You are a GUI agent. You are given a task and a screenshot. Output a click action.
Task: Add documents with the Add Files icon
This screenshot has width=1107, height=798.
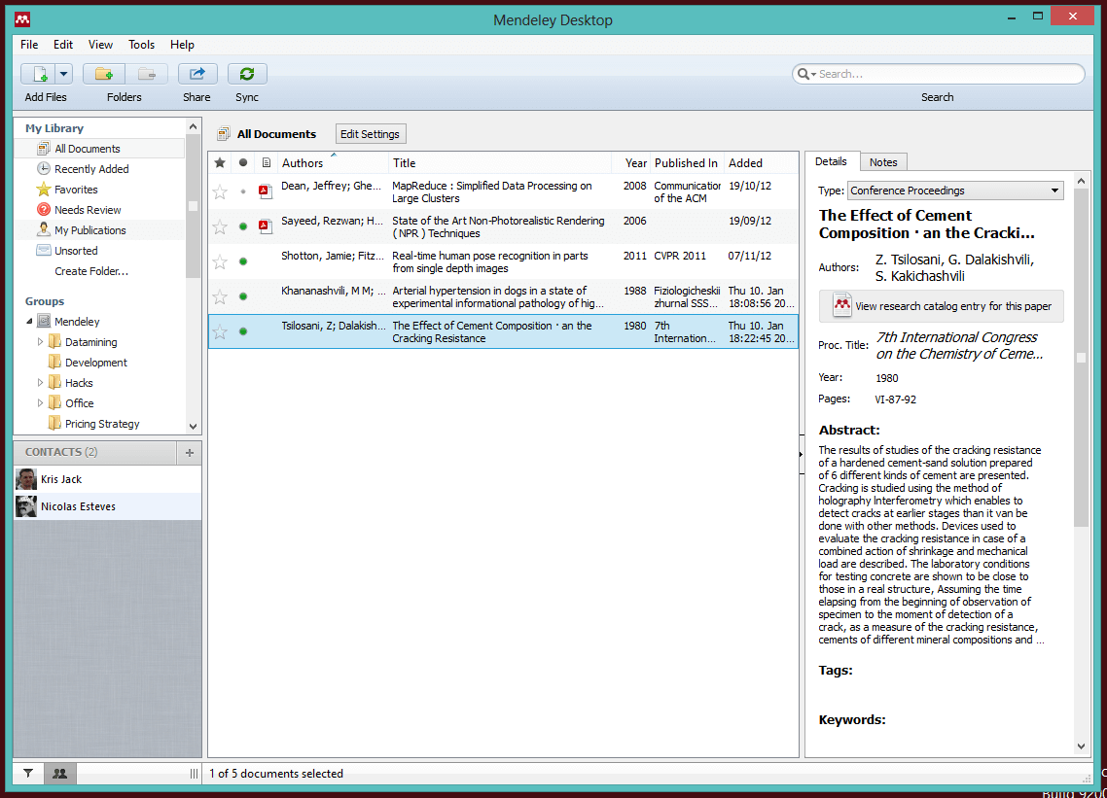[x=40, y=73]
